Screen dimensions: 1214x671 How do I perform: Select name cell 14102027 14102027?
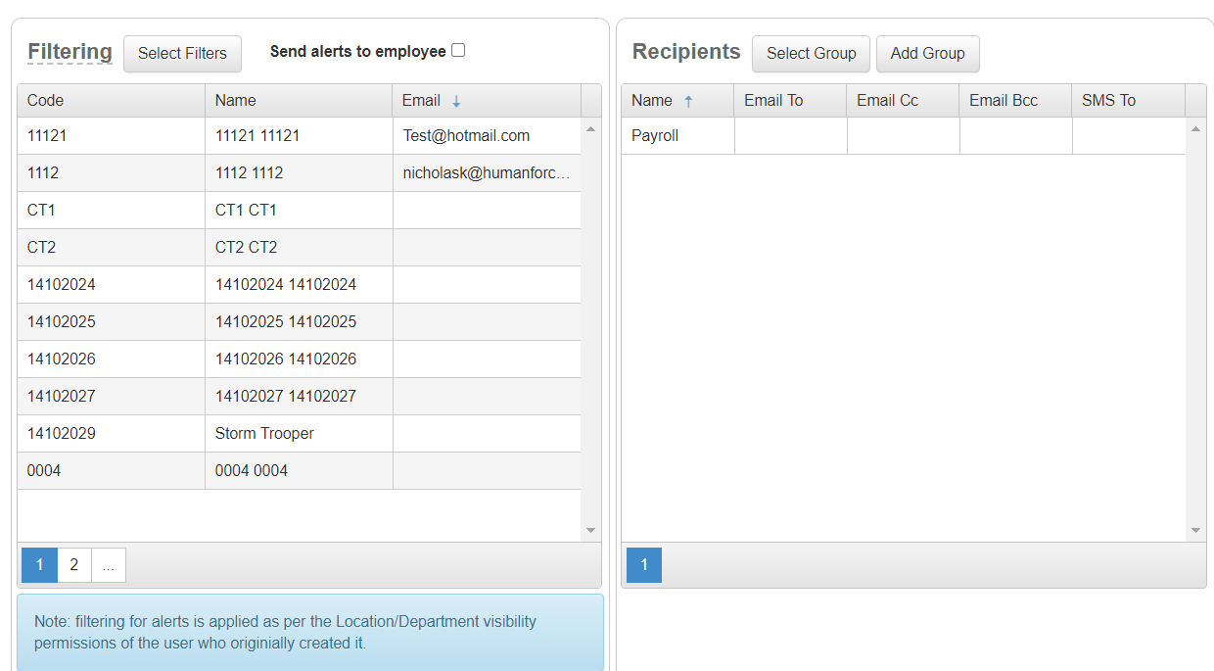pos(299,397)
